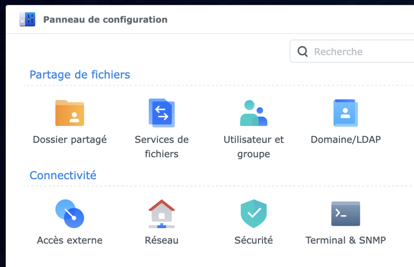Click the "Partage de fichiers" section heading

point(80,75)
